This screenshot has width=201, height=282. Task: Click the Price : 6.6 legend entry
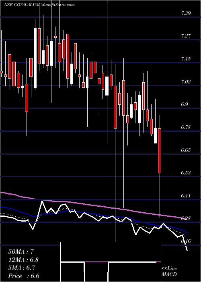pyautogui.click(x=24, y=276)
